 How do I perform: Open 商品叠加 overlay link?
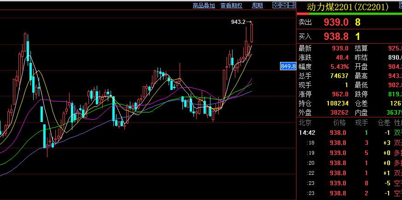pos(204,6)
